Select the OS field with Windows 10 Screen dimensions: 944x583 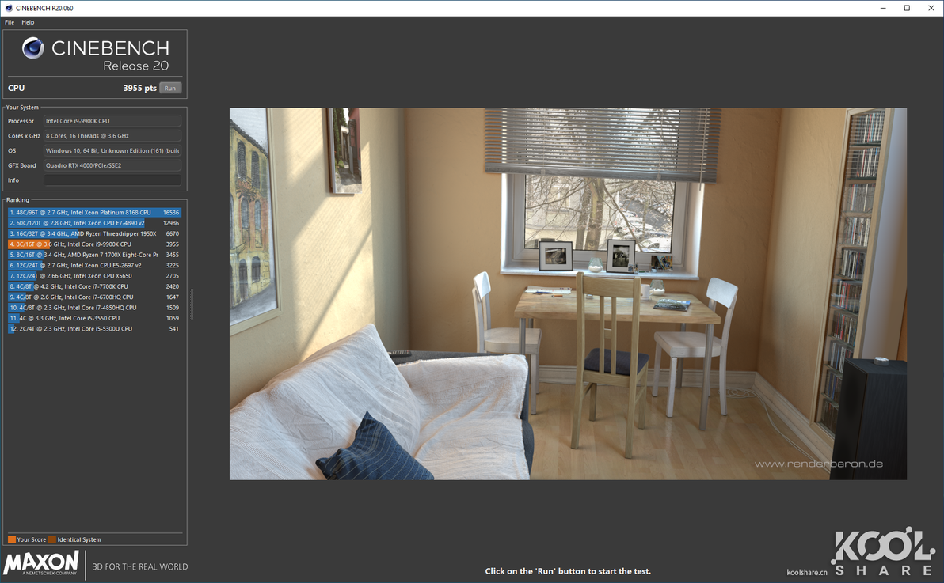point(112,150)
